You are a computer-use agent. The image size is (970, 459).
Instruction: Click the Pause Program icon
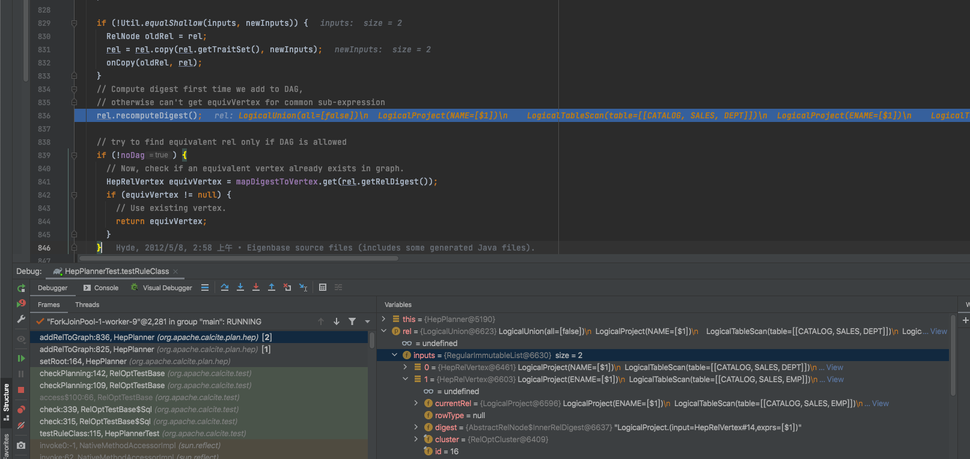click(21, 374)
